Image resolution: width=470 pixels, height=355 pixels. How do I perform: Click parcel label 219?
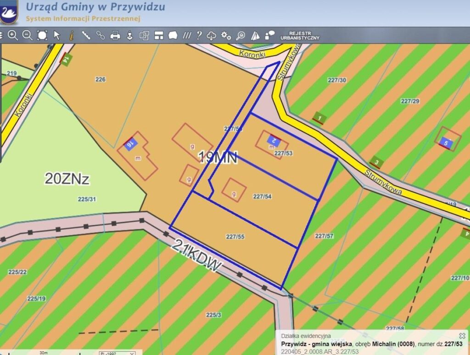[x=11, y=73]
